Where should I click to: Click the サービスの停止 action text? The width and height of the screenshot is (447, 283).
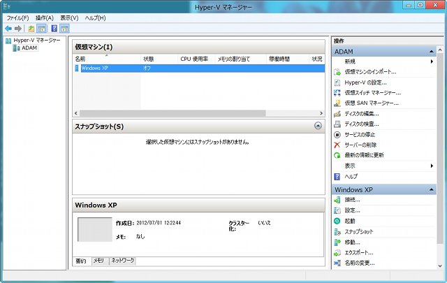tap(360, 134)
